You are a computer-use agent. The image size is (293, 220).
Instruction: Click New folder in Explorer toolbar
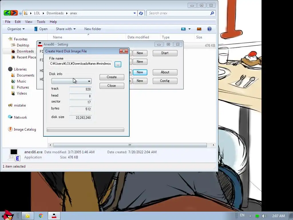point(93,29)
